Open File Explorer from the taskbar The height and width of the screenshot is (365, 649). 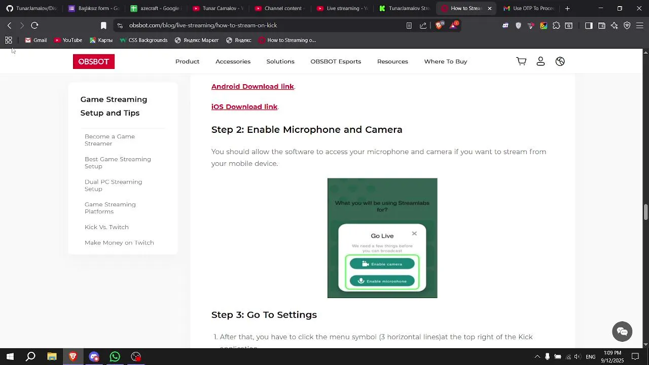pyautogui.click(x=52, y=357)
